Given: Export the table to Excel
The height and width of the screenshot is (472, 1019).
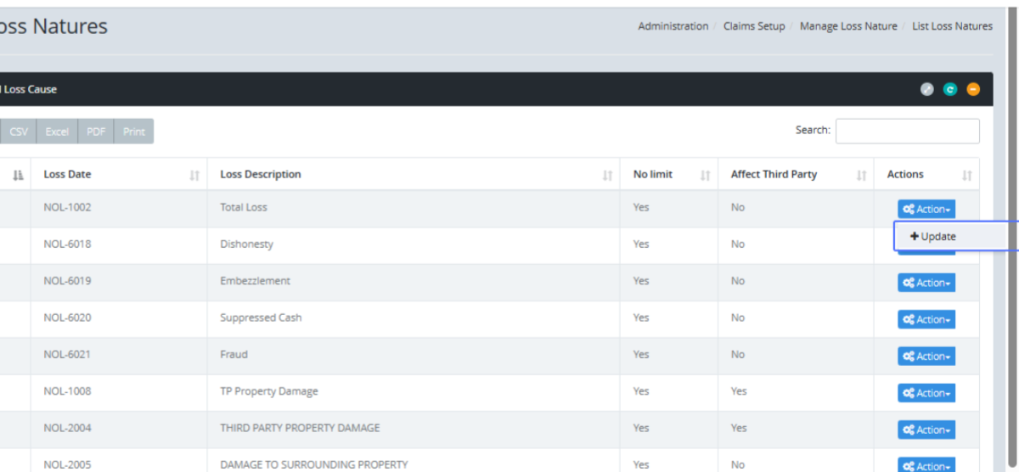Looking at the screenshot, I should 57,132.
